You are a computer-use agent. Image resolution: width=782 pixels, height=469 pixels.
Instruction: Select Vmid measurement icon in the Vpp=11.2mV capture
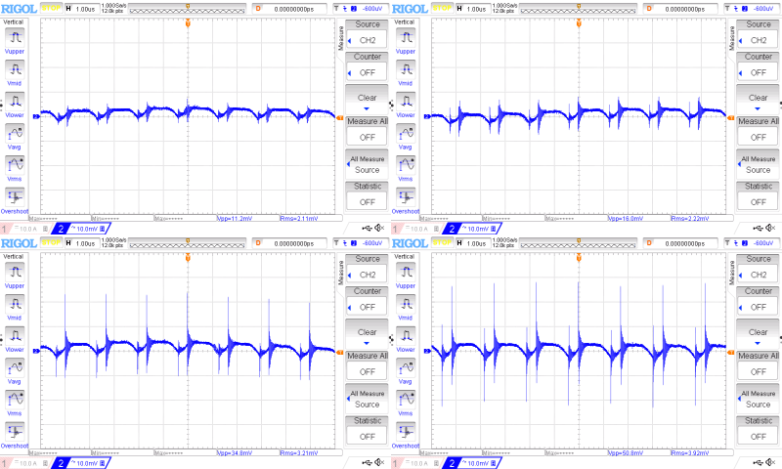pos(16,71)
